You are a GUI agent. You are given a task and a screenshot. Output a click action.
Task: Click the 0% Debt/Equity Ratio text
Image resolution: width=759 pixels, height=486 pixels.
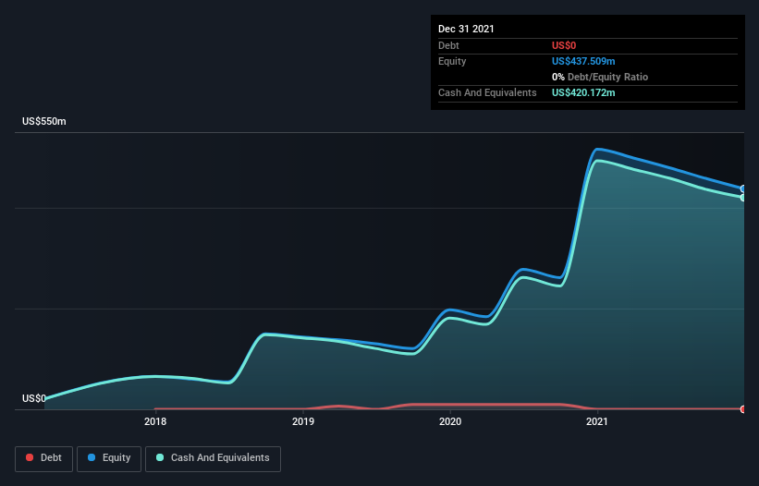click(x=600, y=77)
